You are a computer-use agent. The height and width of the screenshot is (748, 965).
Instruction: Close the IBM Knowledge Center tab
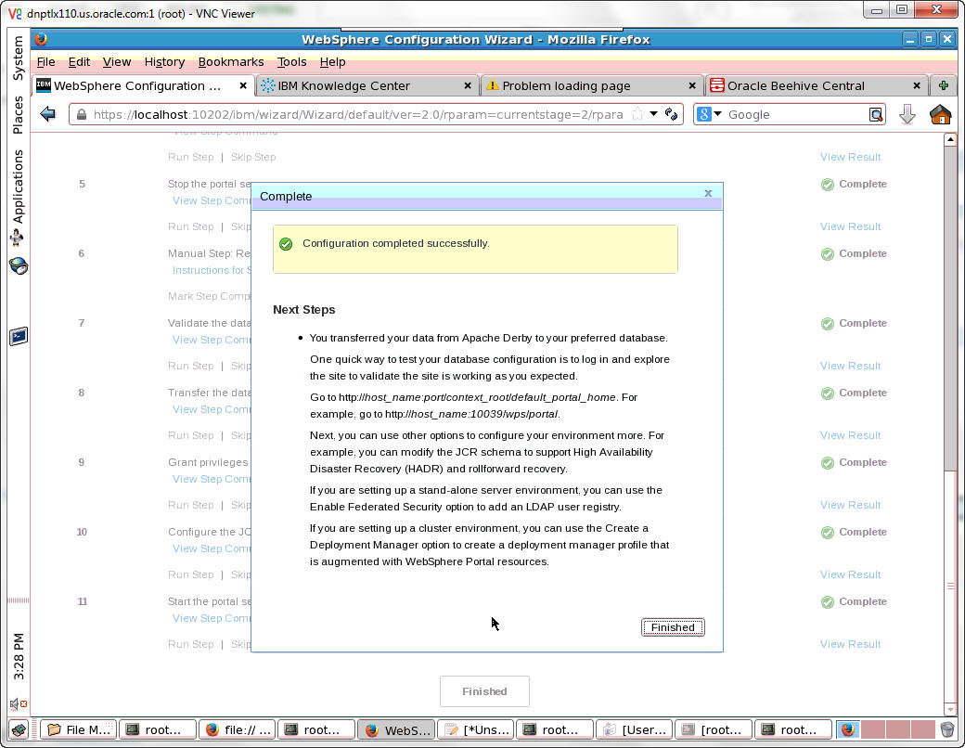468,86
